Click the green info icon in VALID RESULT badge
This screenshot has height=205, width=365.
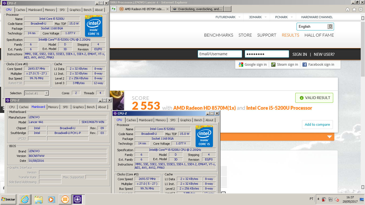point(302,98)
